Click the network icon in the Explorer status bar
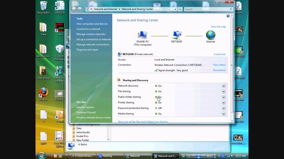 point(71,146)
